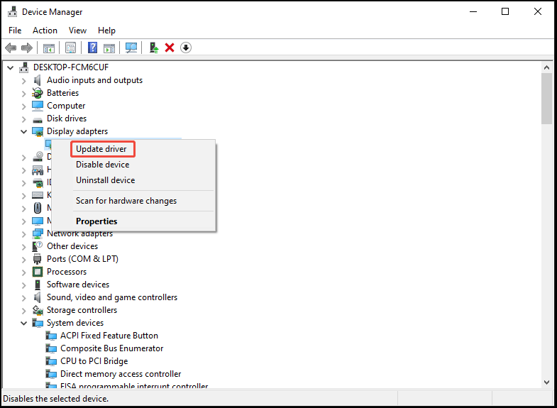The width and height of the screenshot is (557, 408).
Task: Select the Computer category label
Action: pos(66,106)
